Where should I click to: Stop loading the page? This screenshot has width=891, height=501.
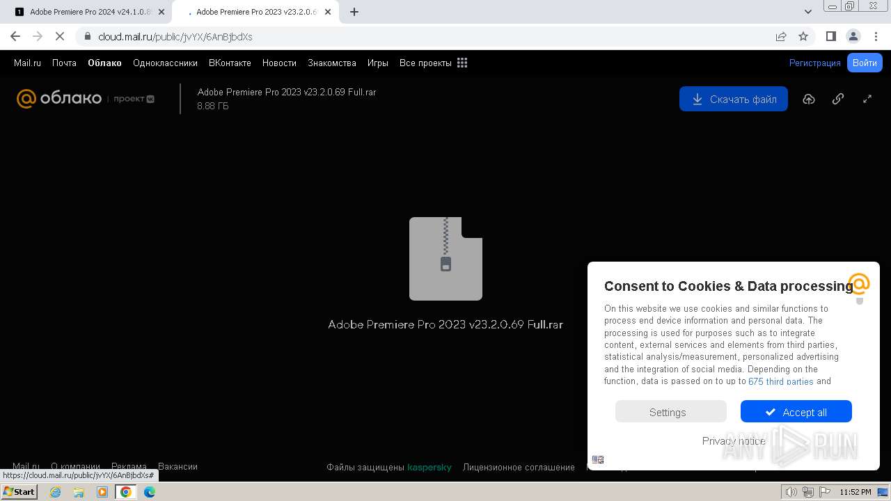point(60,36)
